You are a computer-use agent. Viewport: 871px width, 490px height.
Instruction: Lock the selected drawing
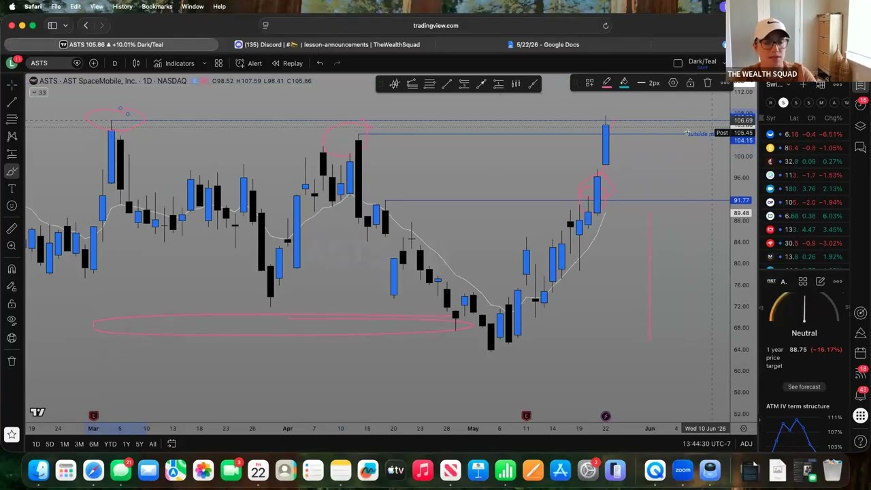click(x=690, y=83)
